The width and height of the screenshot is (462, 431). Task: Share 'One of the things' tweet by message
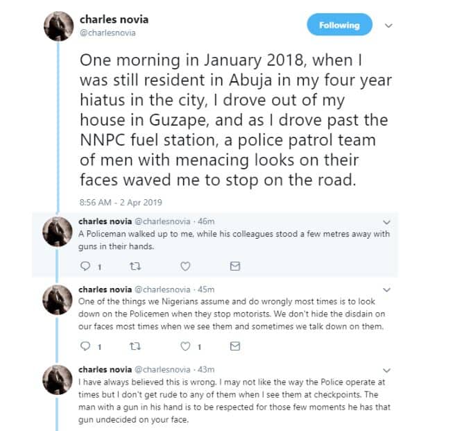coord(234,346)
